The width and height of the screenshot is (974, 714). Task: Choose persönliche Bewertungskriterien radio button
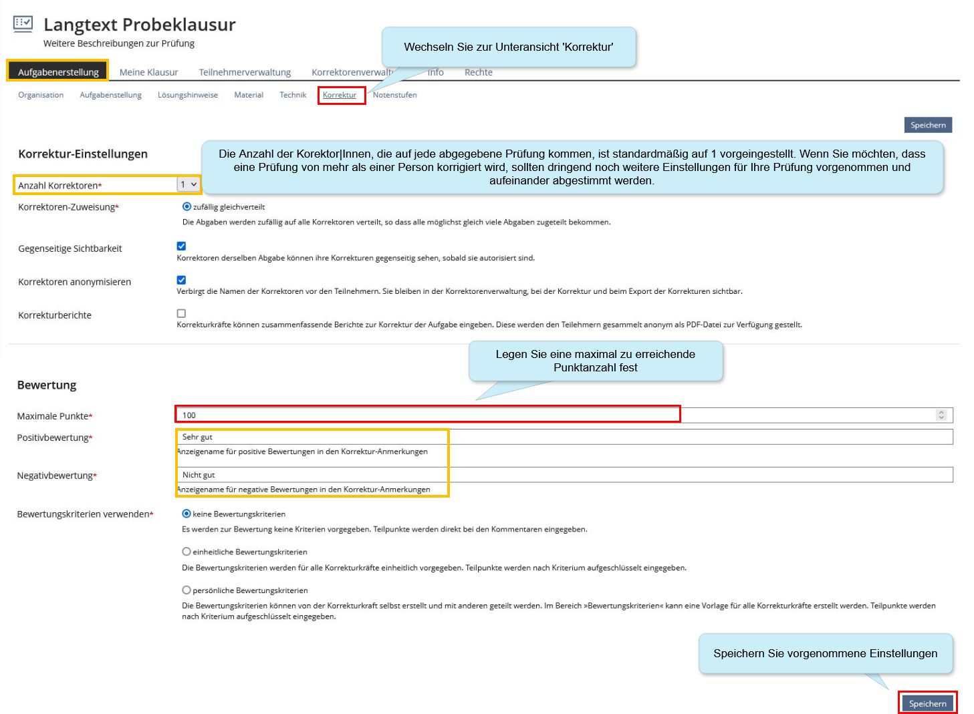coord(187,590)
